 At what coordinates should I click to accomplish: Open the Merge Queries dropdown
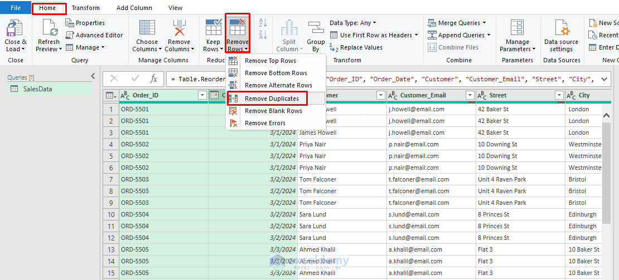pos(485,23)
